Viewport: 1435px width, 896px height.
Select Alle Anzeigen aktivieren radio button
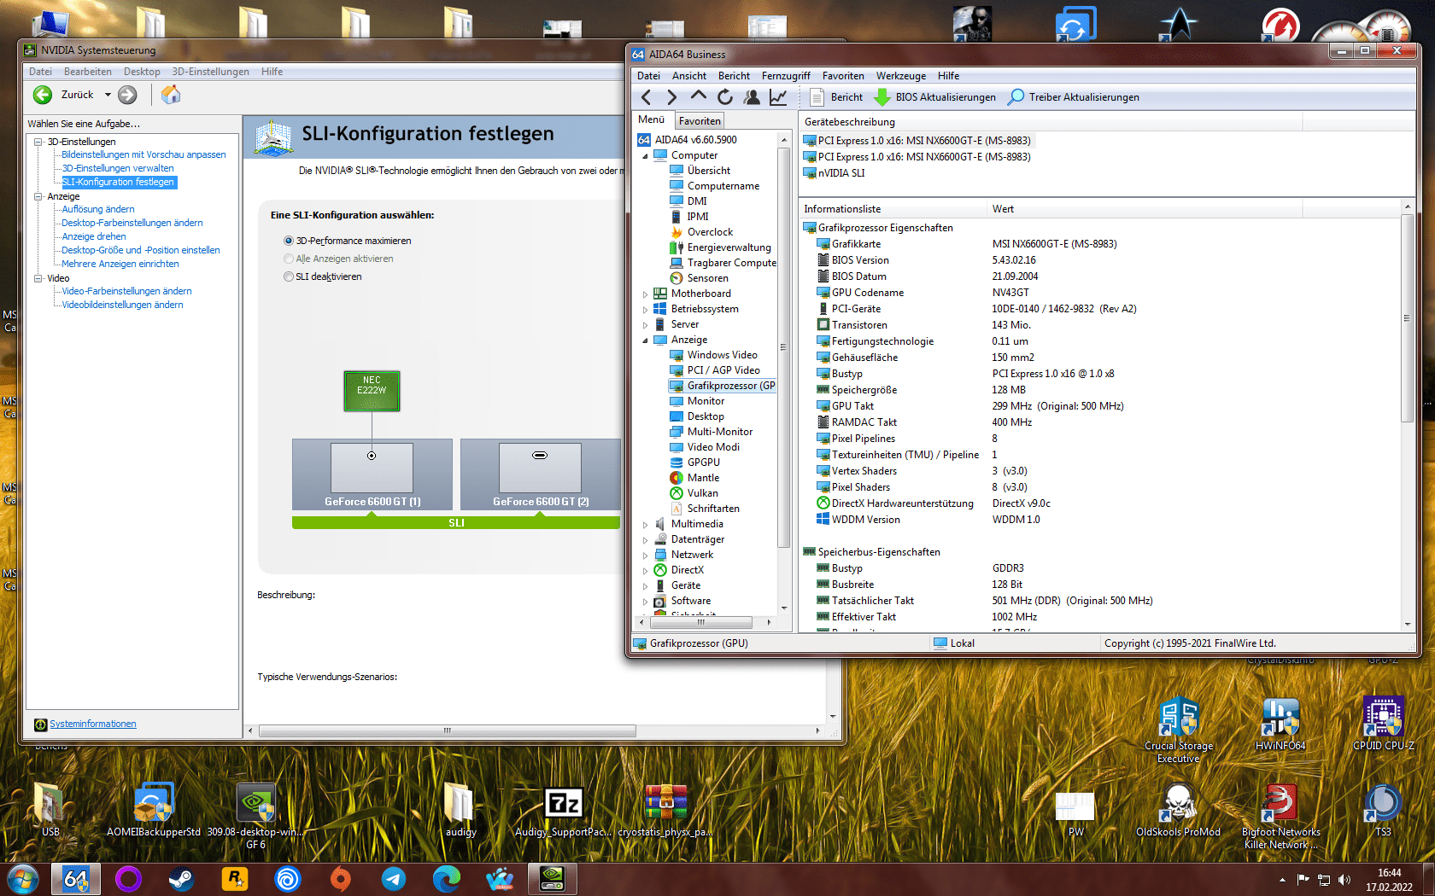(289, 259)
